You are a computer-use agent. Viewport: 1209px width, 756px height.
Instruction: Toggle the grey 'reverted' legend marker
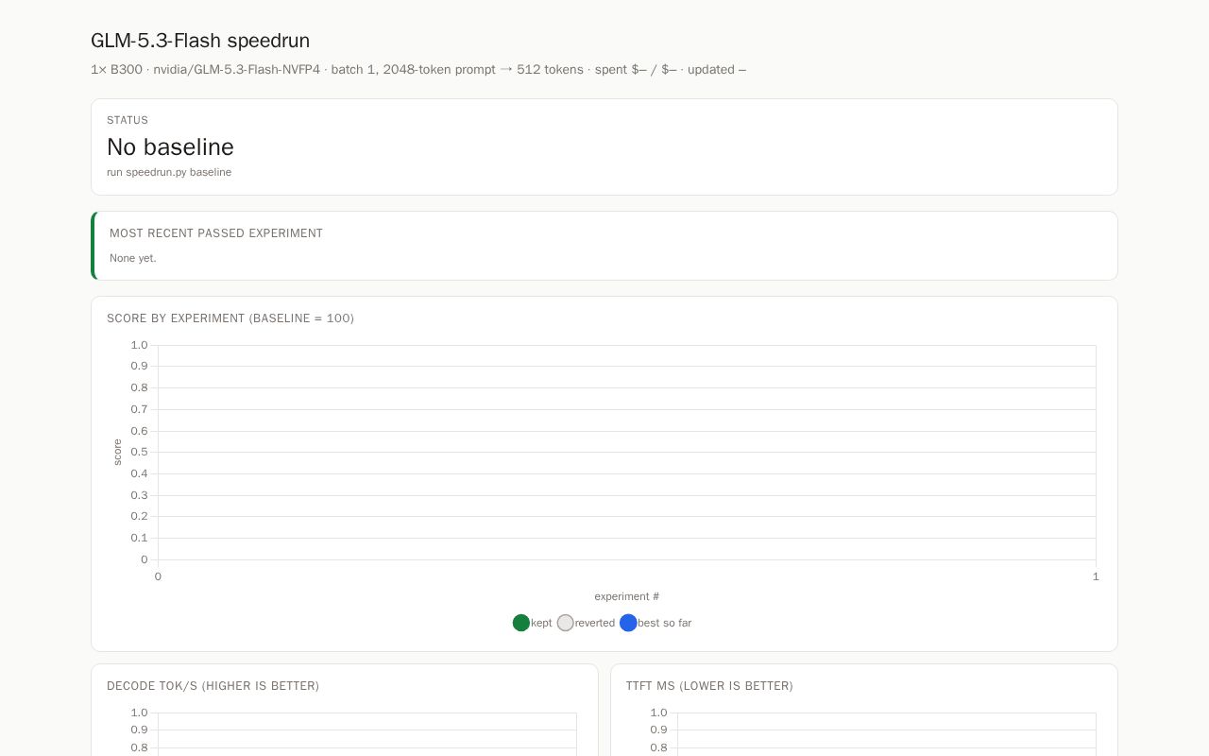point(566,623)
